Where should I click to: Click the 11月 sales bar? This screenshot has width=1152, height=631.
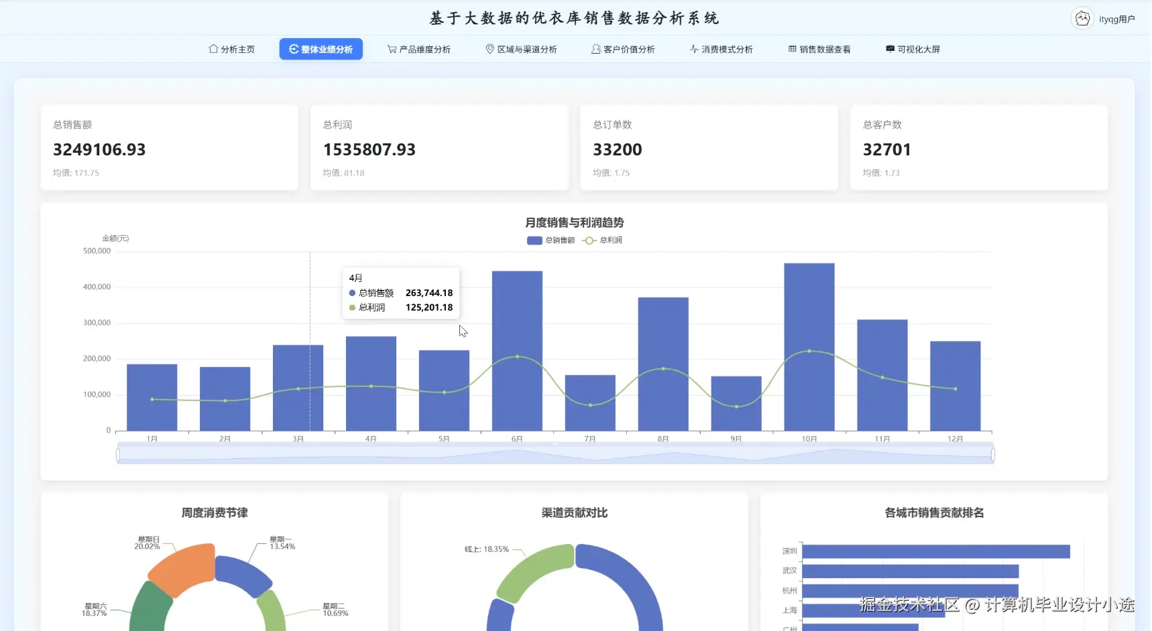(x=883, y=375)
